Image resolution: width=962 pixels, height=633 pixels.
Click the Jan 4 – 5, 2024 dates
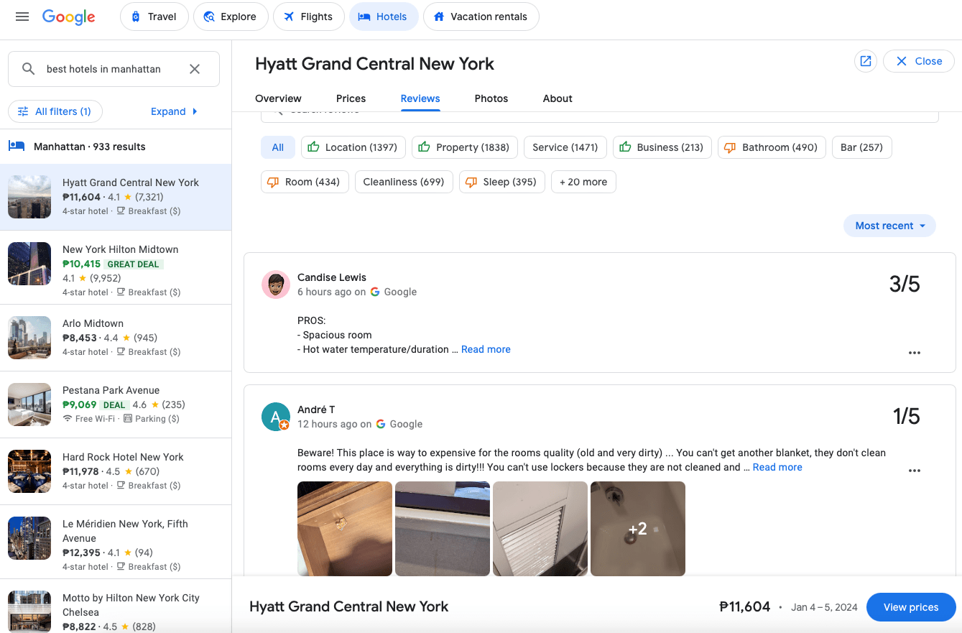click(x=824, y=607)
